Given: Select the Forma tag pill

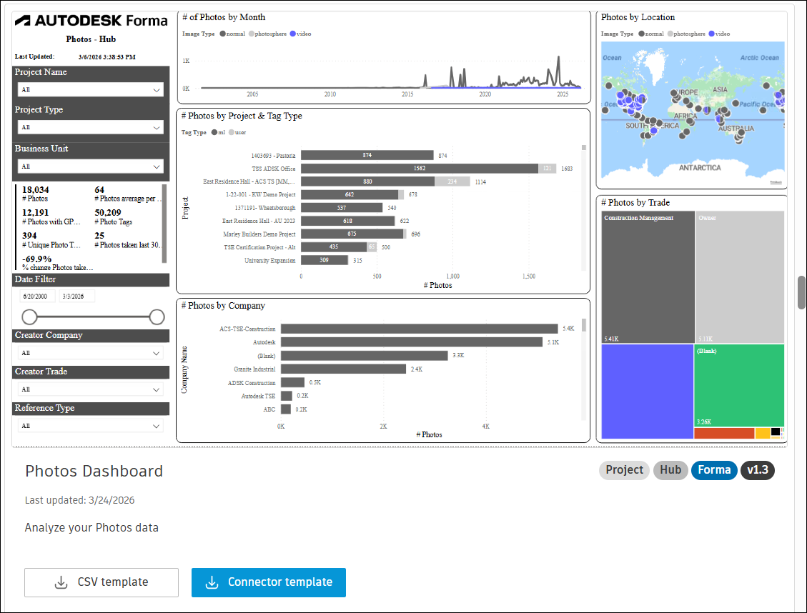Looking at the screenshot, I should 714,470.
